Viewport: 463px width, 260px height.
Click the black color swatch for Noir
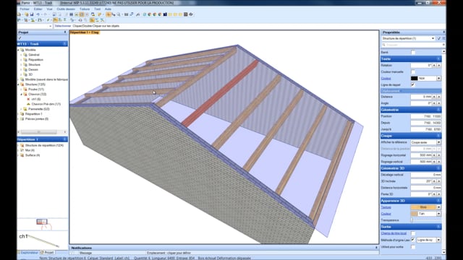pyautogui.click(x=414, y=79)
